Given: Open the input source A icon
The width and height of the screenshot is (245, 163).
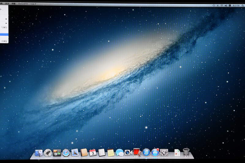Looking at the screenshot, I should pyautogui.click(x=230, y=6).
